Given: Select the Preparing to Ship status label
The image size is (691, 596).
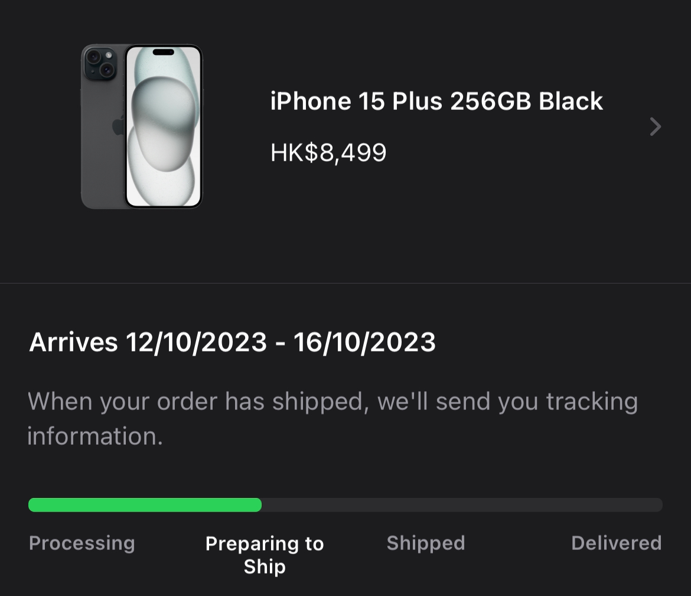Looking at the screenshot, I should (x=265, y=555).
